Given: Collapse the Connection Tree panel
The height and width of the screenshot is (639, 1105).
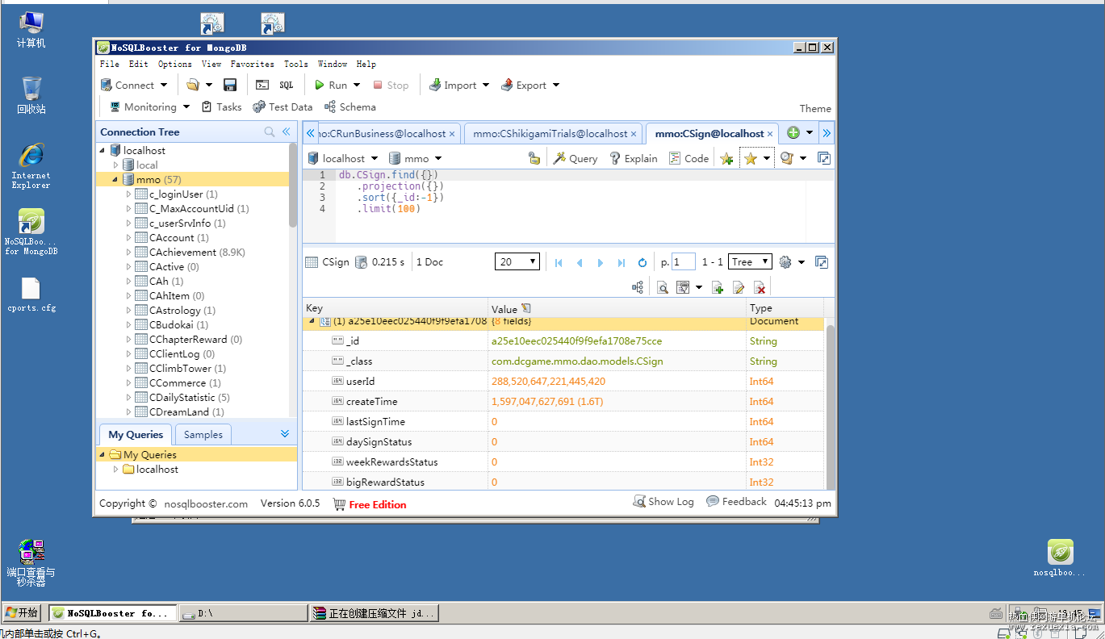Looking at the screenshot, I should coord(286,132).
